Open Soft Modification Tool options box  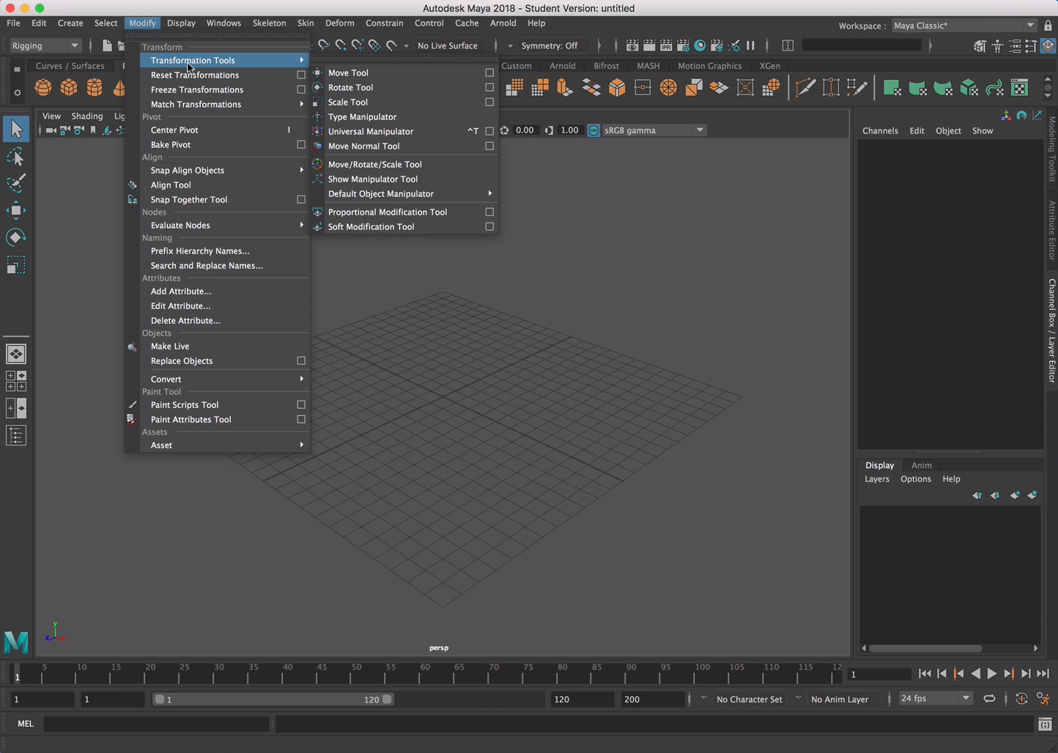click(489, 226)
